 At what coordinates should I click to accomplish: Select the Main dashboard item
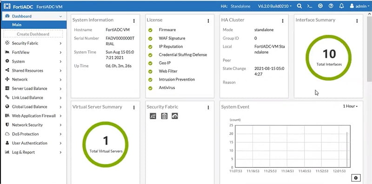coord(33,25)
